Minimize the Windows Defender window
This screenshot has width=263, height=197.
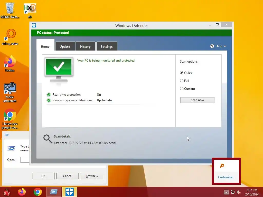210,25
